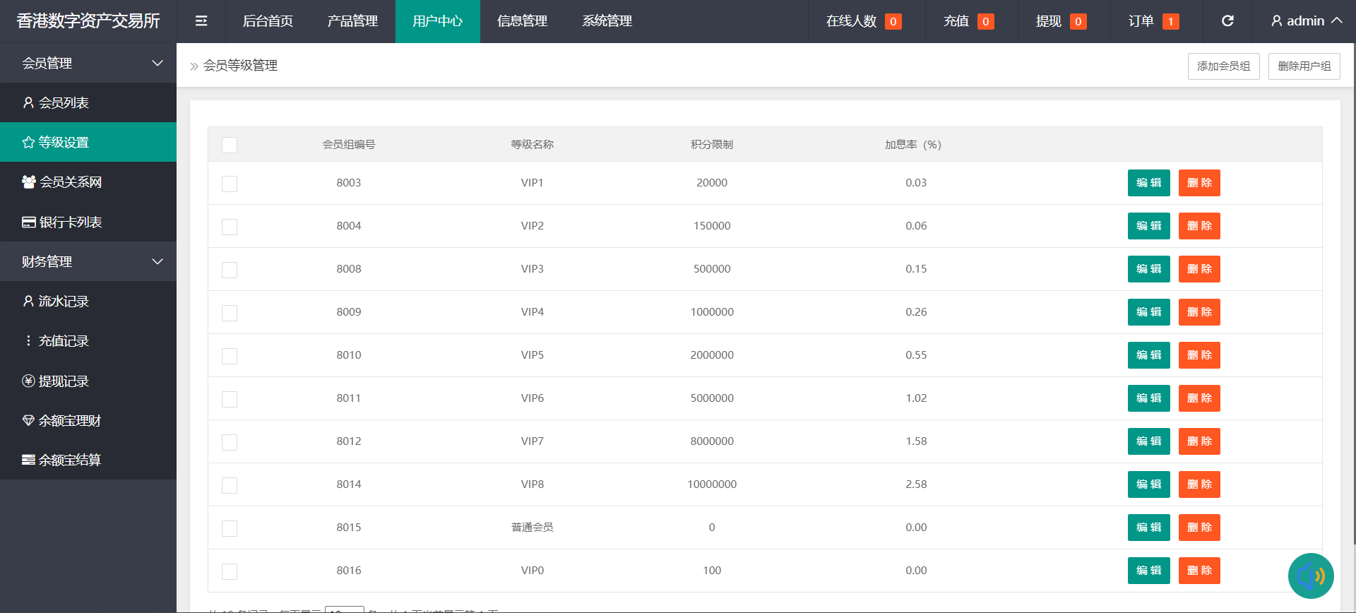Click the sidebar collapse hamburger icon
The image size is (1356, 613).
201,21
